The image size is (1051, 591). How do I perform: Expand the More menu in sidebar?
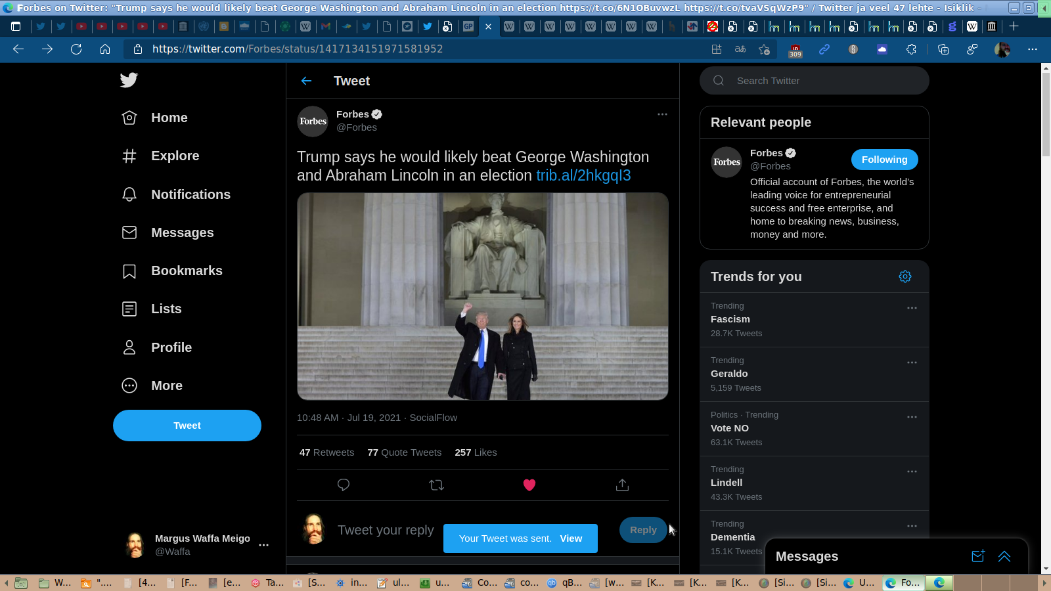pos(152,385)
